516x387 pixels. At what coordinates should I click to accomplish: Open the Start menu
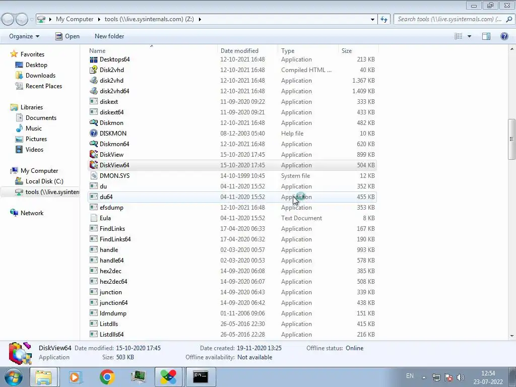tap(13, 377)
